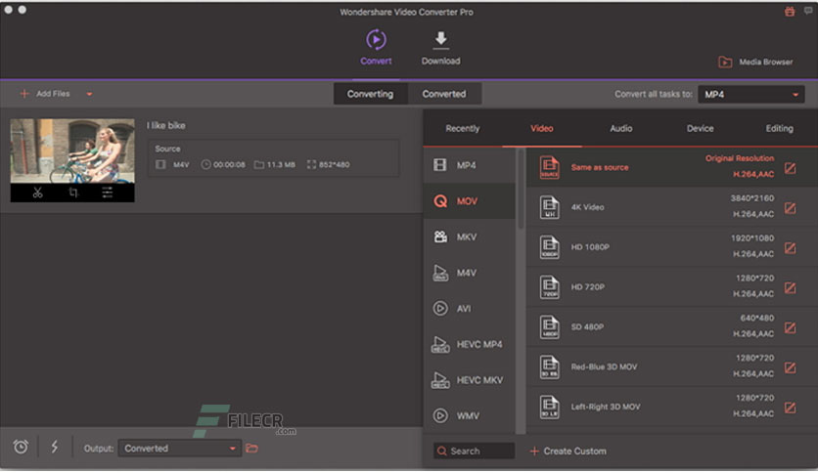Select the M4V format
Screen dimensions: 818x473
(x=469, y=273)
